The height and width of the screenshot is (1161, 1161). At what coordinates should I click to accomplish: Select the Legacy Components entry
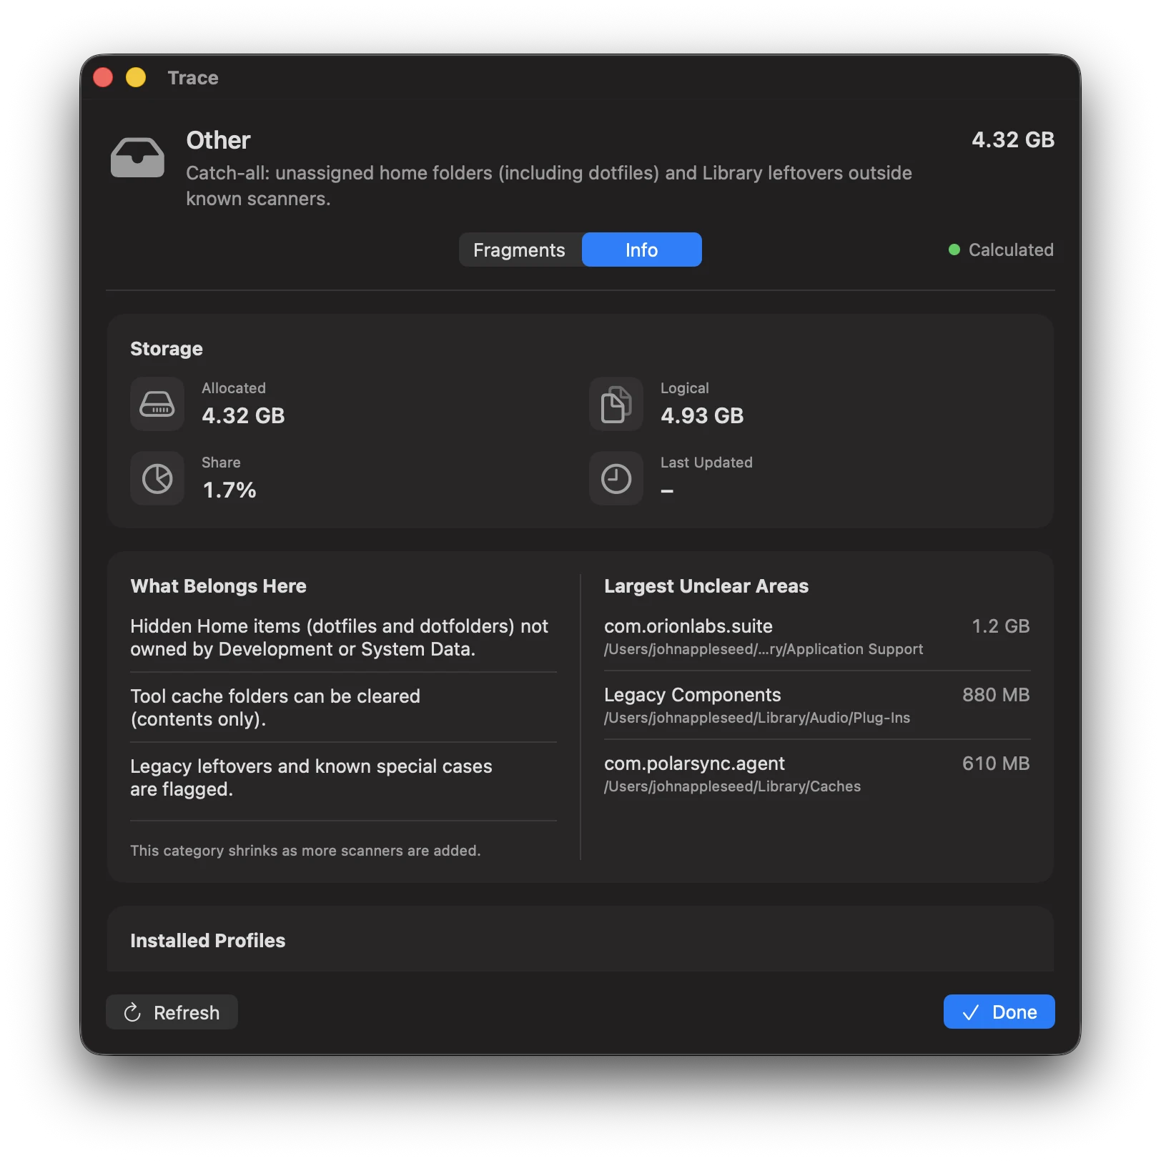[x=817, y=705]
